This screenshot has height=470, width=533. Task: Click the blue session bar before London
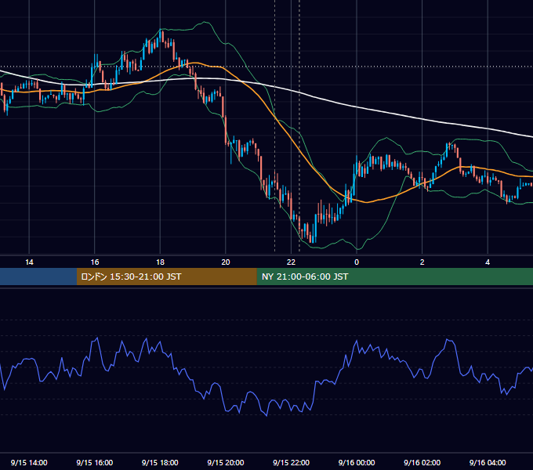(x=38, y=277)
